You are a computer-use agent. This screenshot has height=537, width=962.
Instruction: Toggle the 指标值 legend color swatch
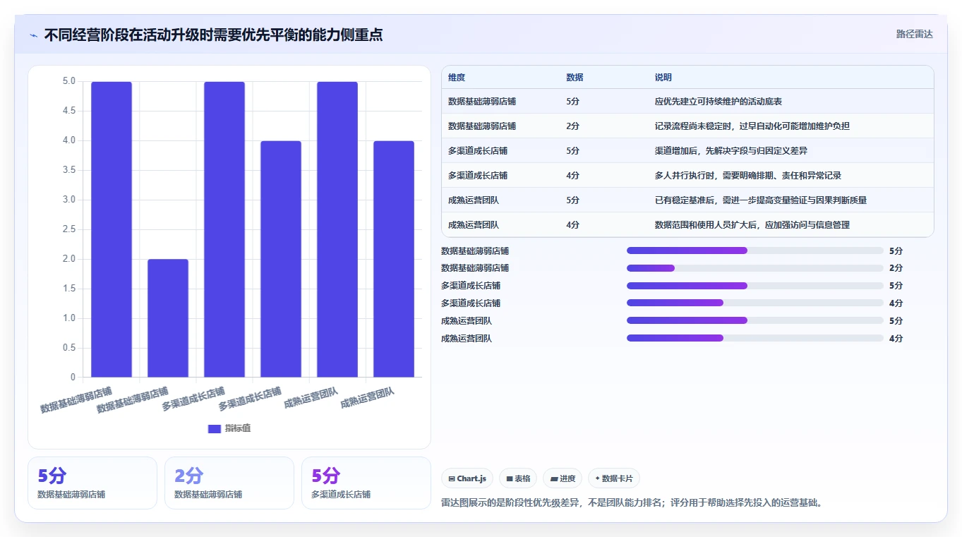tap(215, 428)
